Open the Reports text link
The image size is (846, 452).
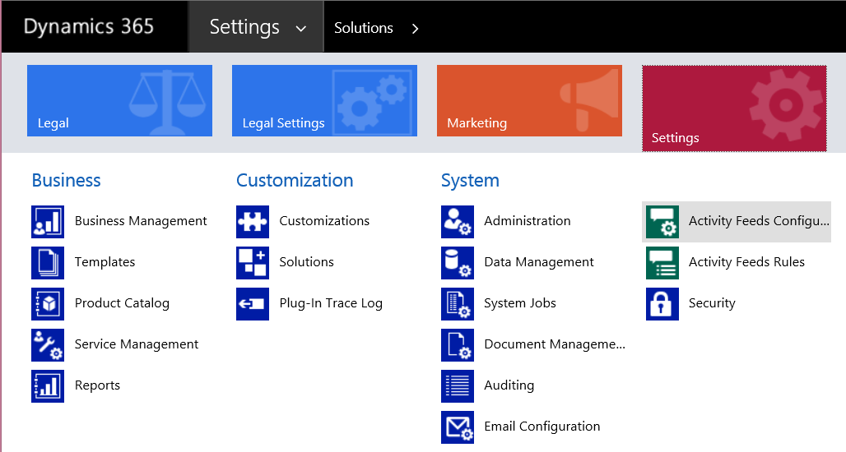tap(97, 385)
